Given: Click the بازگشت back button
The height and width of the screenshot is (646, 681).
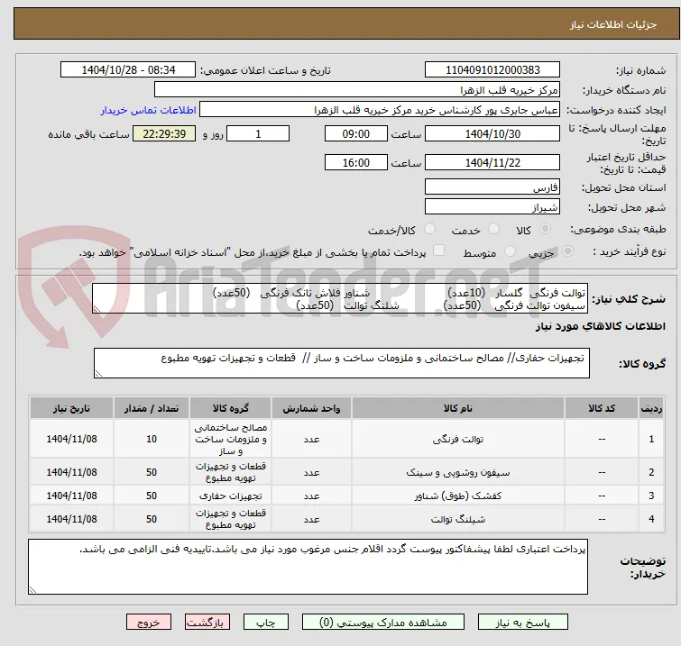Looking at the screenshot, I should click(207, 623).
